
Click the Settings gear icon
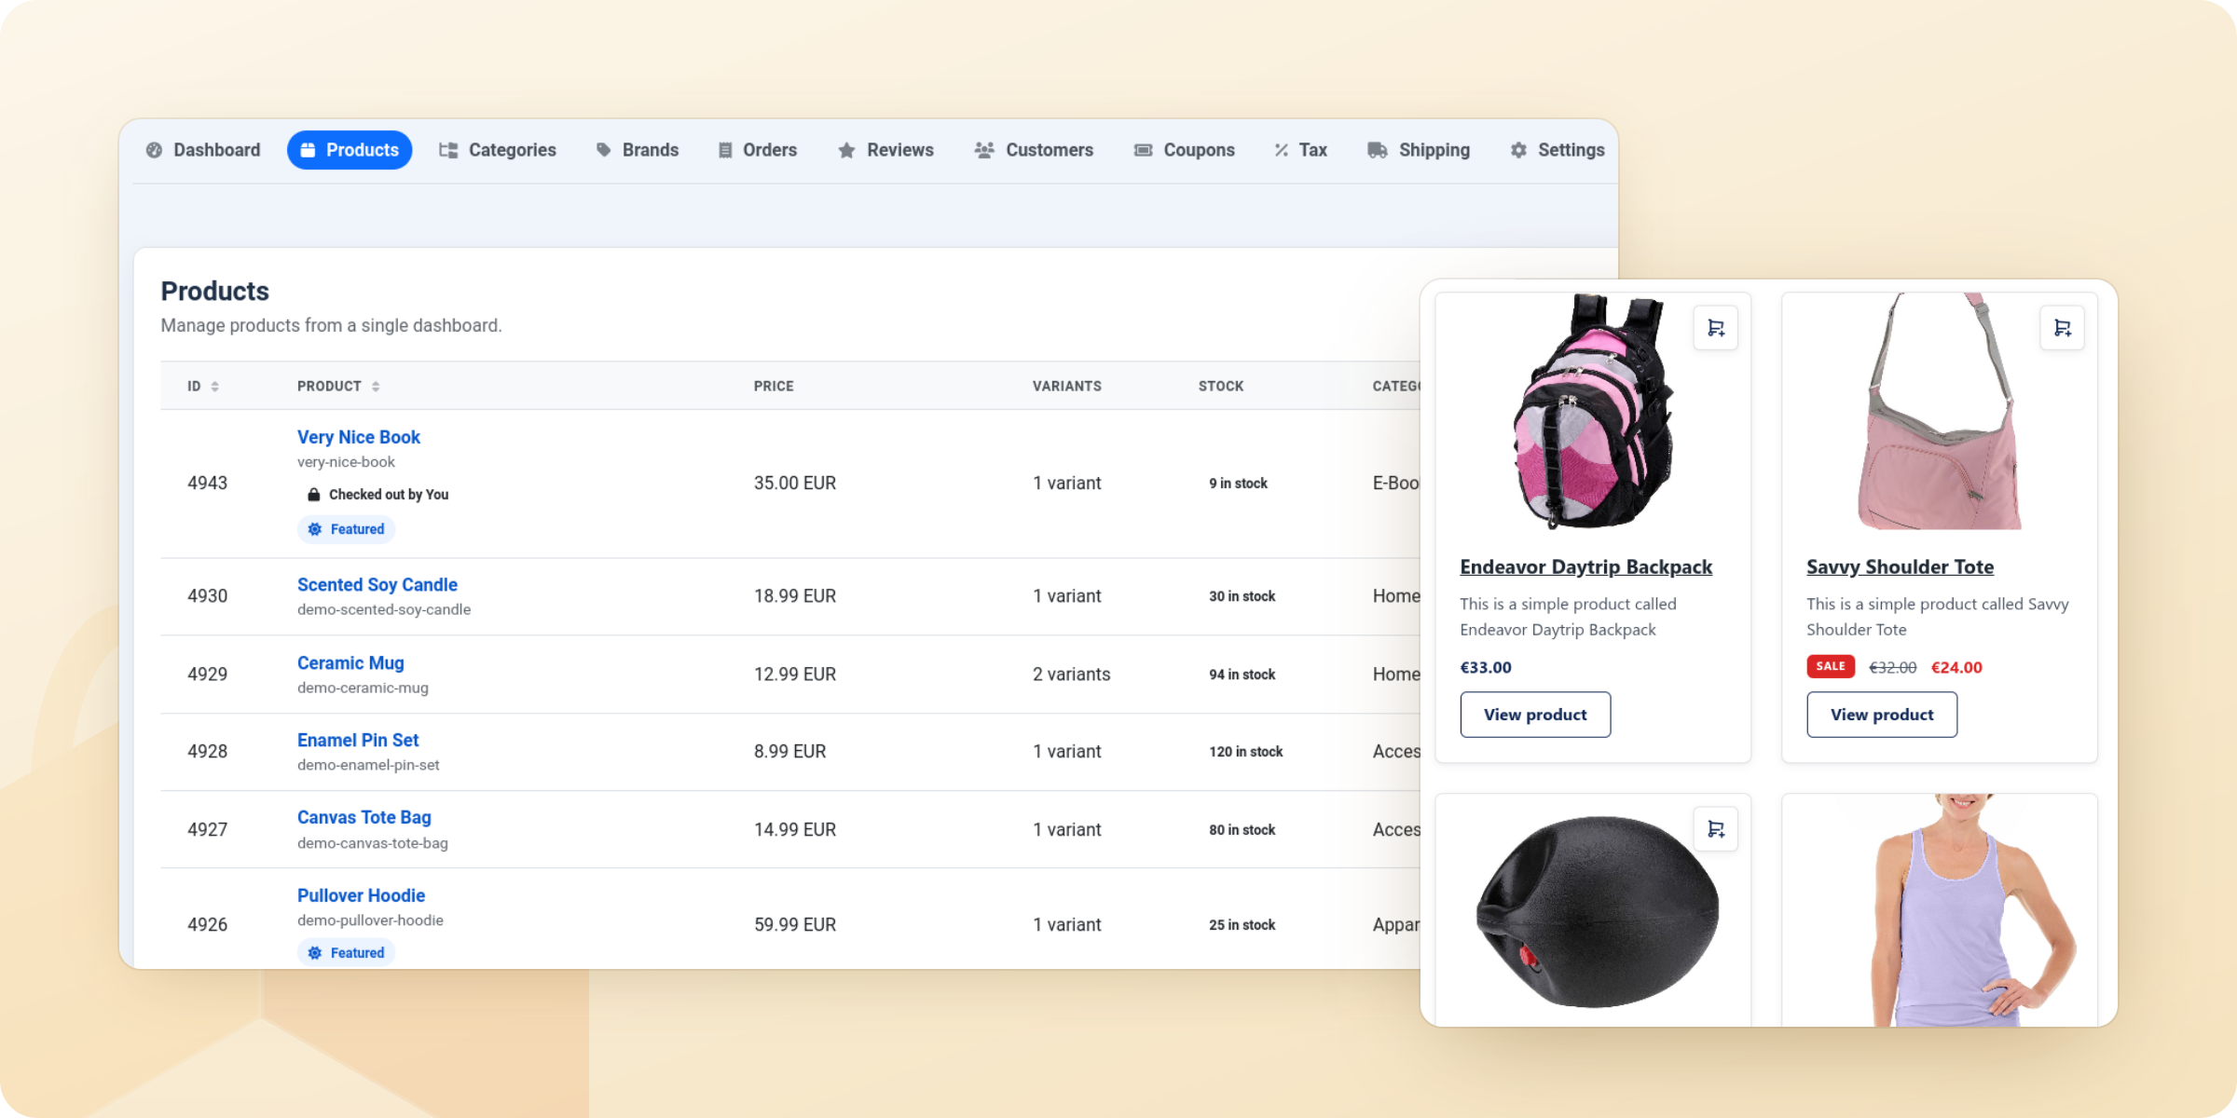pyautogui.click(x=1518, y=150)
